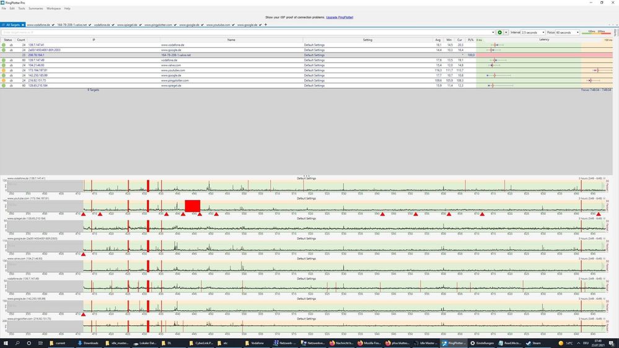
Task: Click the status circle for 104.21.46.93
Action: [x=4, y=65]
